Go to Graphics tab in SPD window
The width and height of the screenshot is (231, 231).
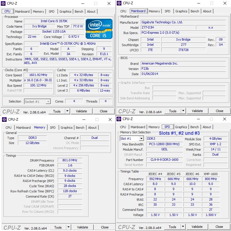[181, 127]
